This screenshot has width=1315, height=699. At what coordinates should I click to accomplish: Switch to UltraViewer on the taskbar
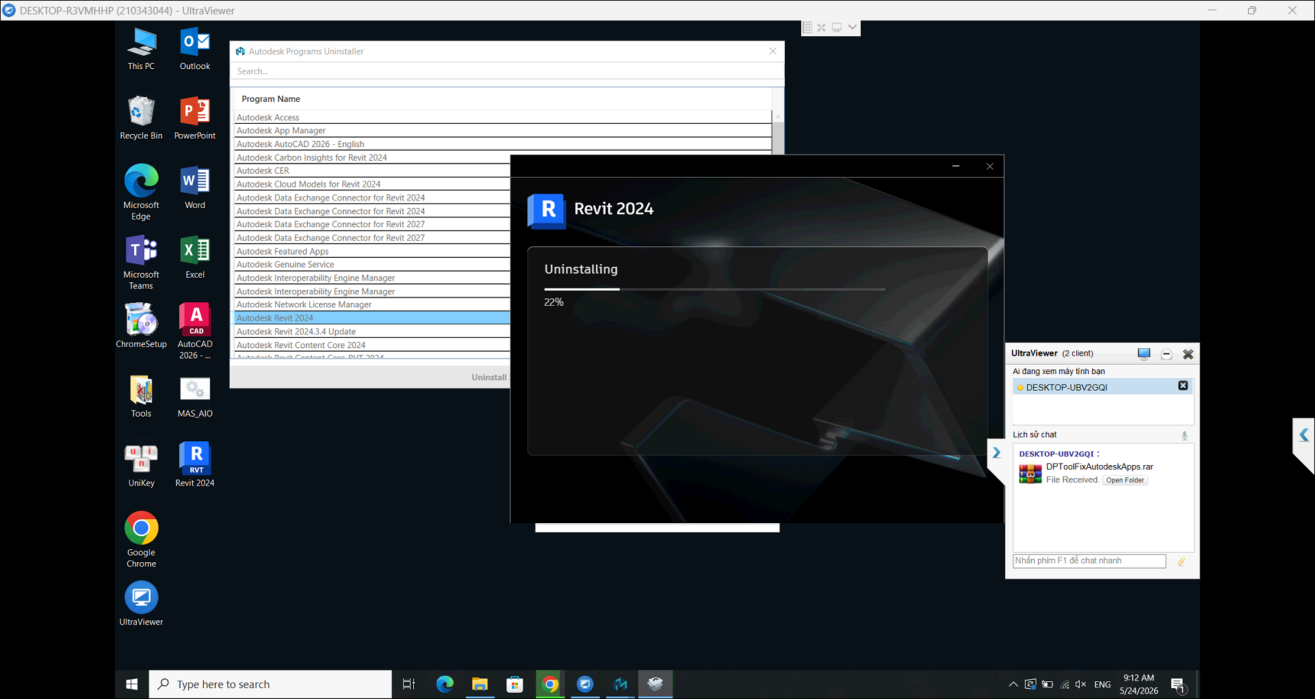coord(586,684)
